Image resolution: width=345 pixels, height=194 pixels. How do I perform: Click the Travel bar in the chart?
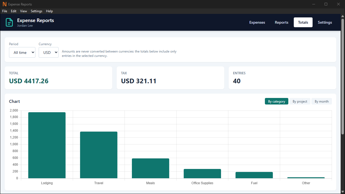pyautogui.click(x=99, y=155)
